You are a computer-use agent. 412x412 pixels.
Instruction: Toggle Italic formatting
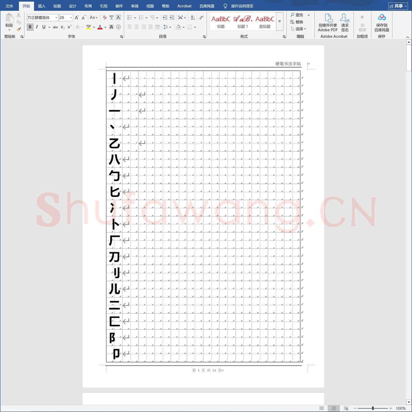click(37, 27)
